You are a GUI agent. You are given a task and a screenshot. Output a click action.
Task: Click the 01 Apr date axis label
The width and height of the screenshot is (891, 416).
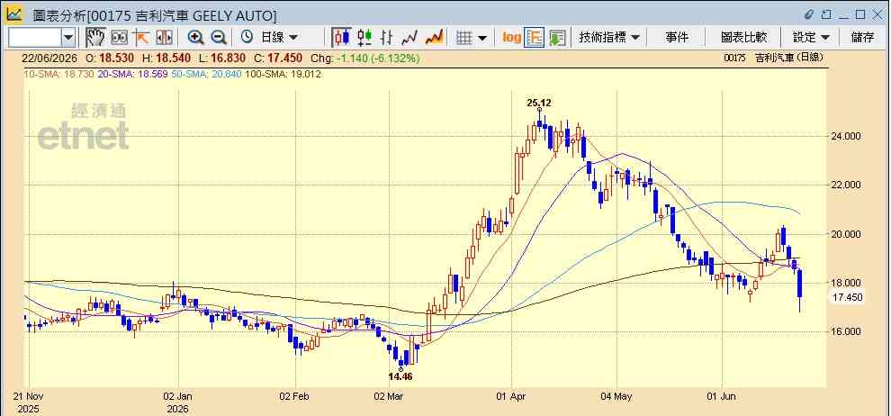click(x=512, y=395)
